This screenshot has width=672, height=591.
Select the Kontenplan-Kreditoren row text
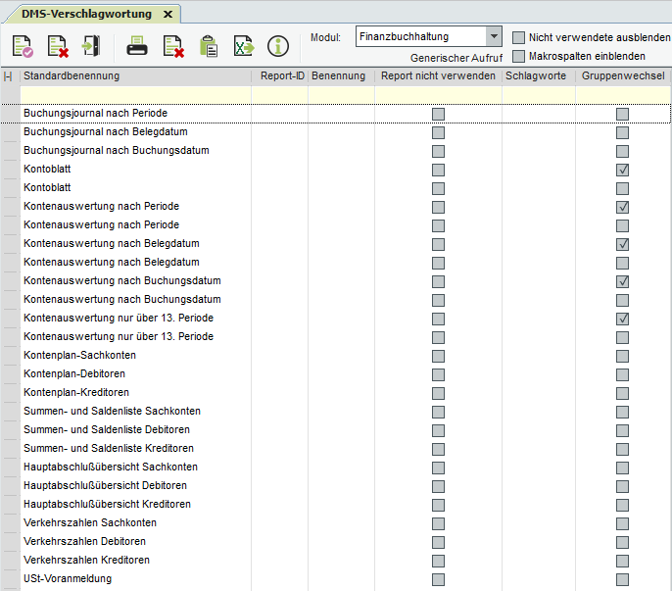[76, 392]
